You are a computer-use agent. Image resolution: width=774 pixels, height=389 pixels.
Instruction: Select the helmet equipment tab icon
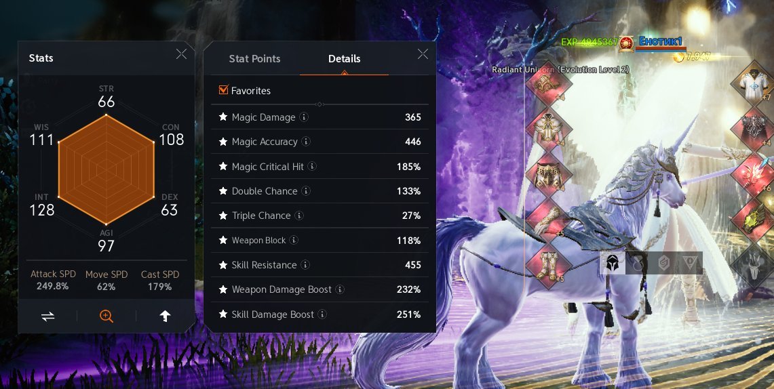(x=613, y=263)
